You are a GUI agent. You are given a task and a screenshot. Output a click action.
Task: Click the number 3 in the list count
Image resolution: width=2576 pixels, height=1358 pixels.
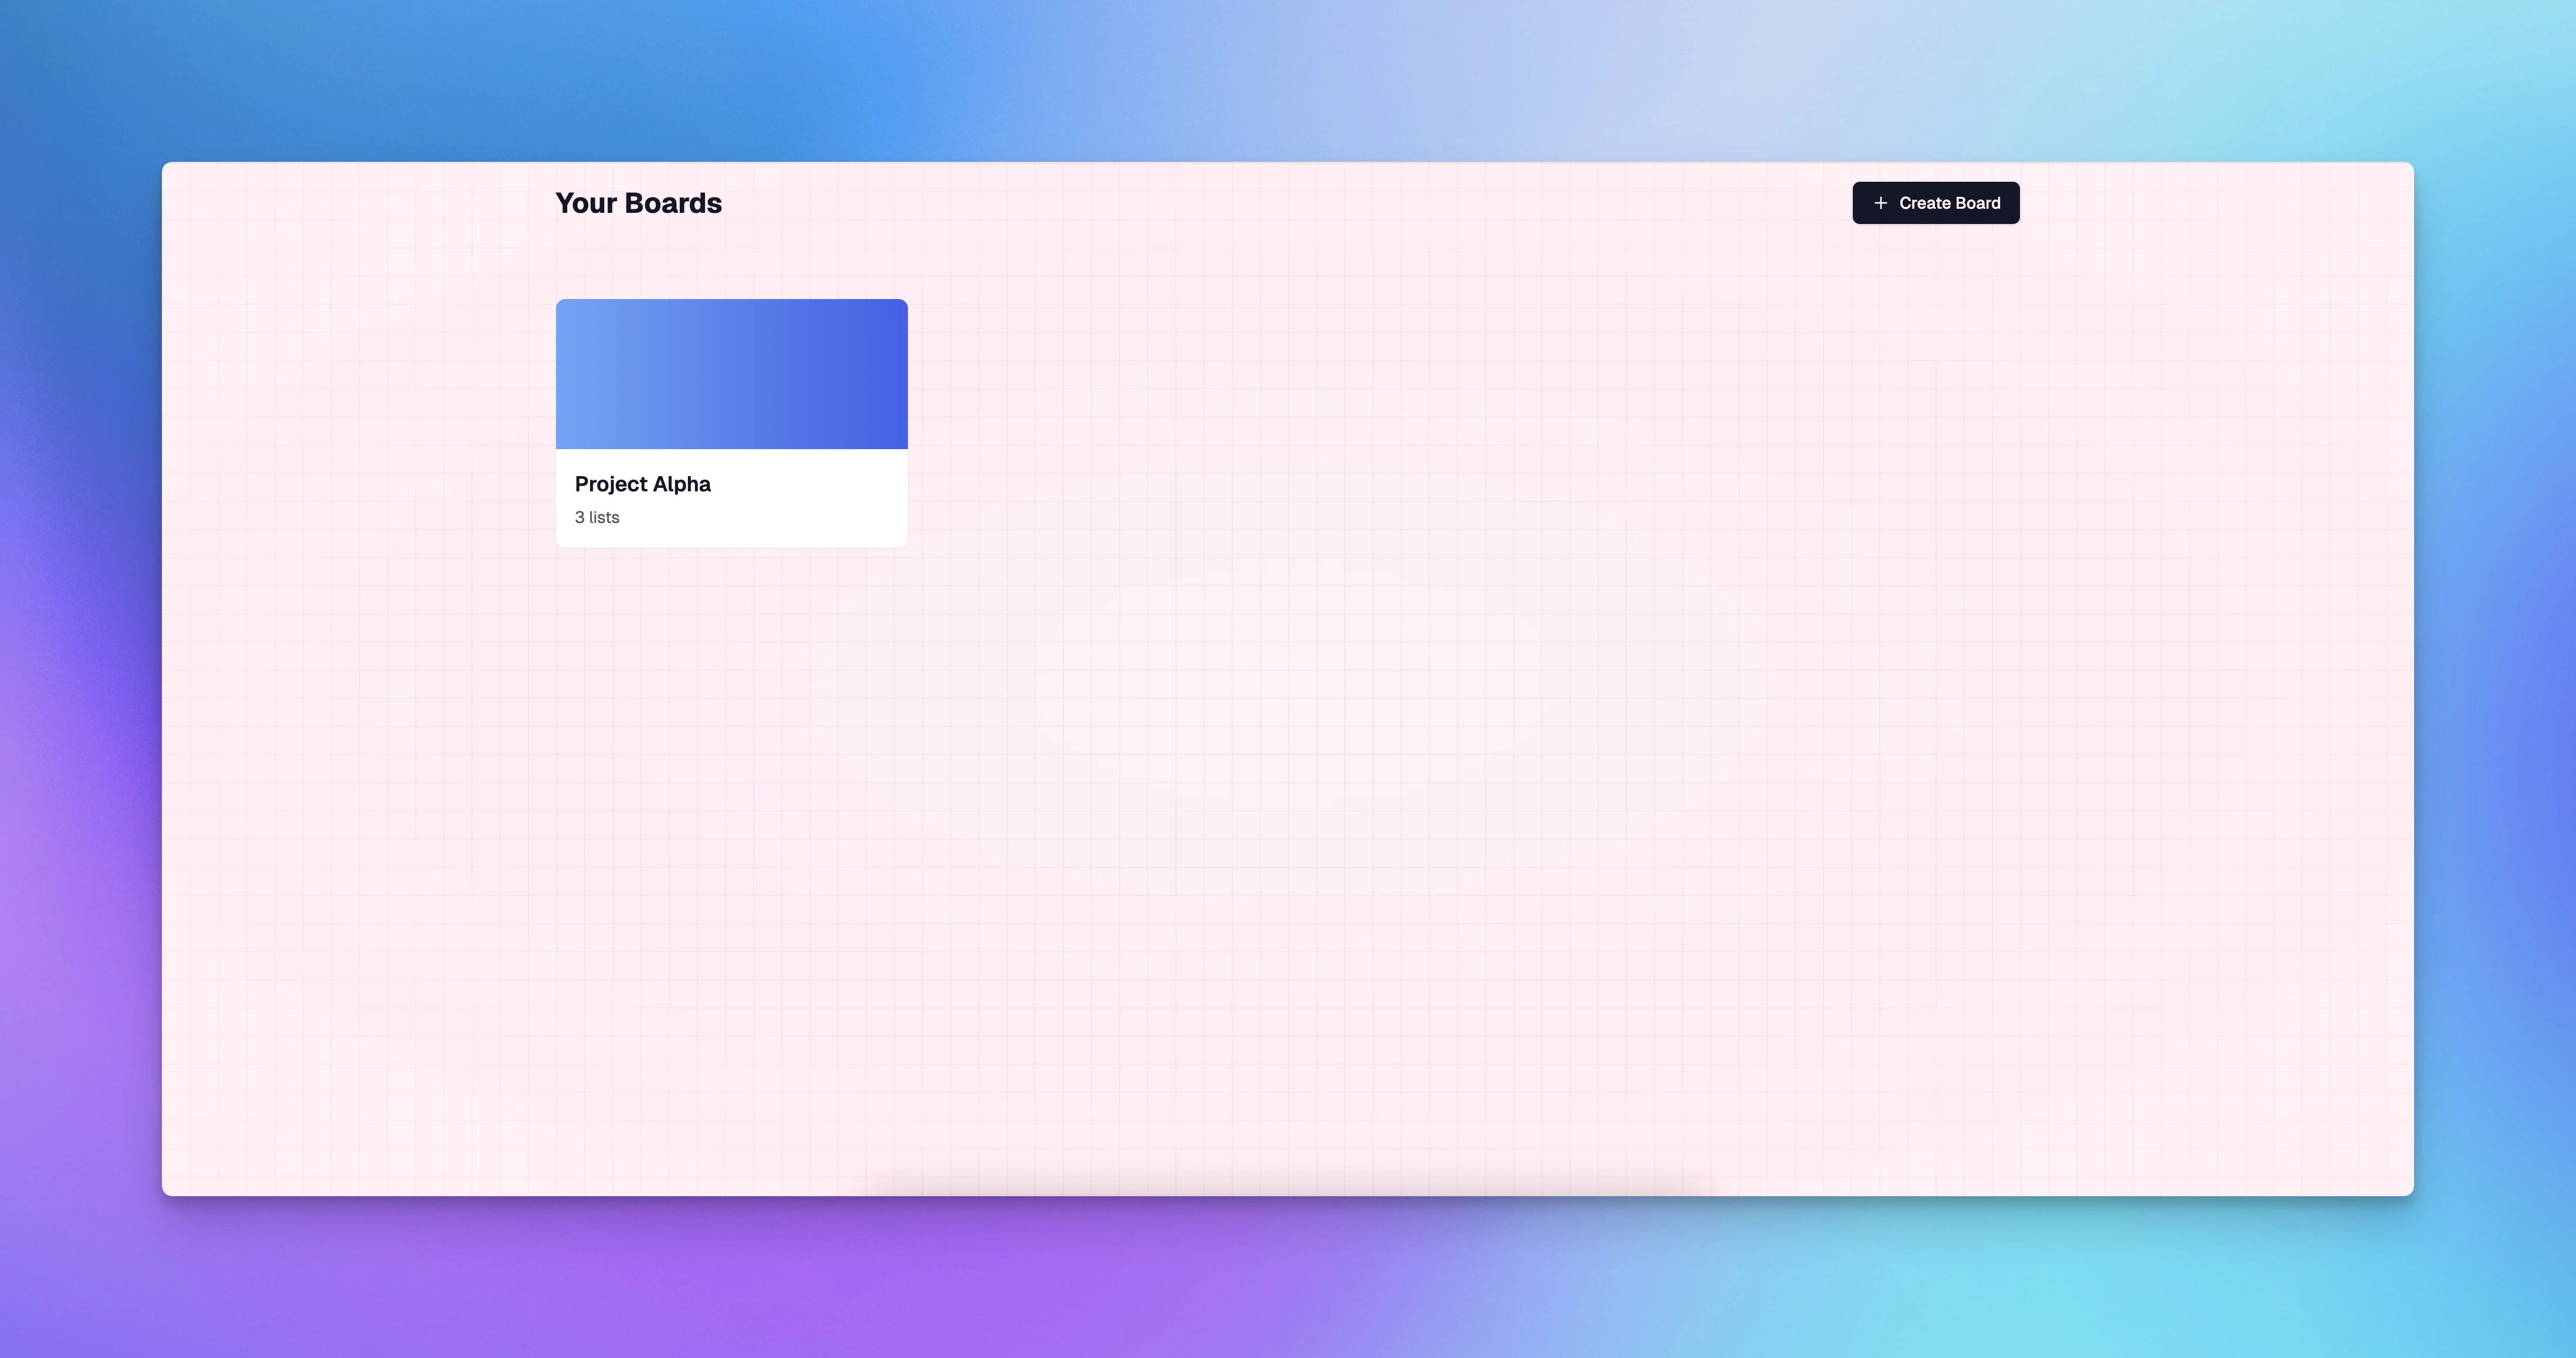[x=580, y=517]
